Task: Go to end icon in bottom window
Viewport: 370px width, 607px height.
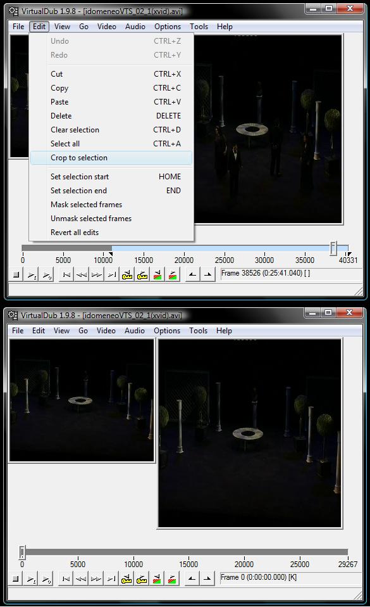Action: 111,579
